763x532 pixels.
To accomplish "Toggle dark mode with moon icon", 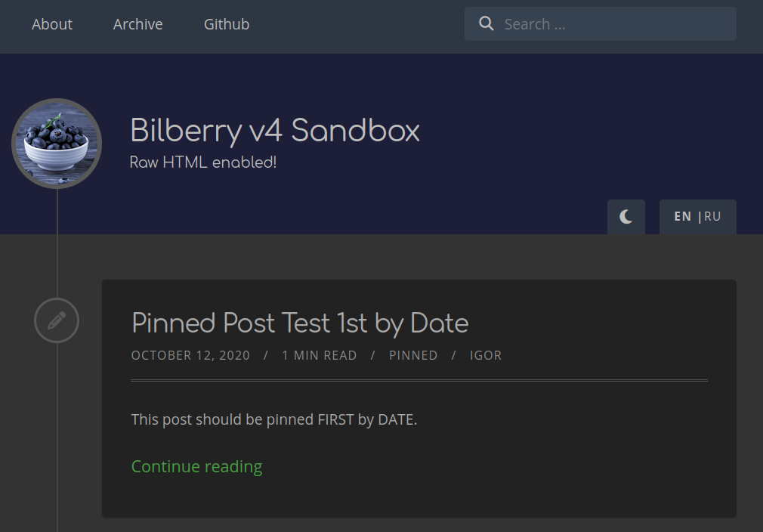I will 626,217.
